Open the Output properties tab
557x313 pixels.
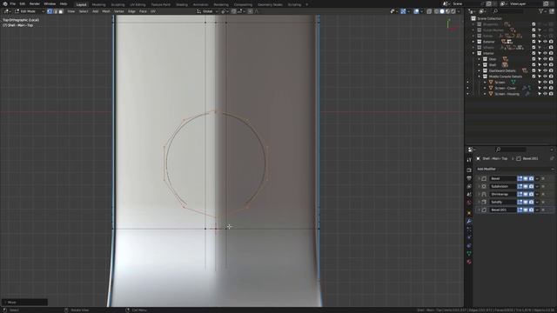469,178
